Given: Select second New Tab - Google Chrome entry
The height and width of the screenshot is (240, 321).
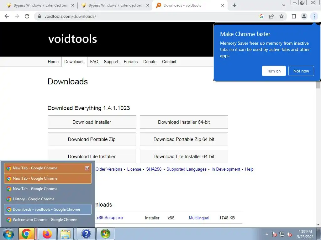Looking at the screenshot, I should click(48, 178).
